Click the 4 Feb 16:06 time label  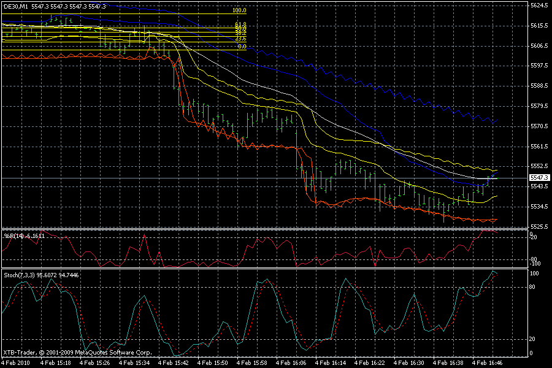tap(291, 362)
